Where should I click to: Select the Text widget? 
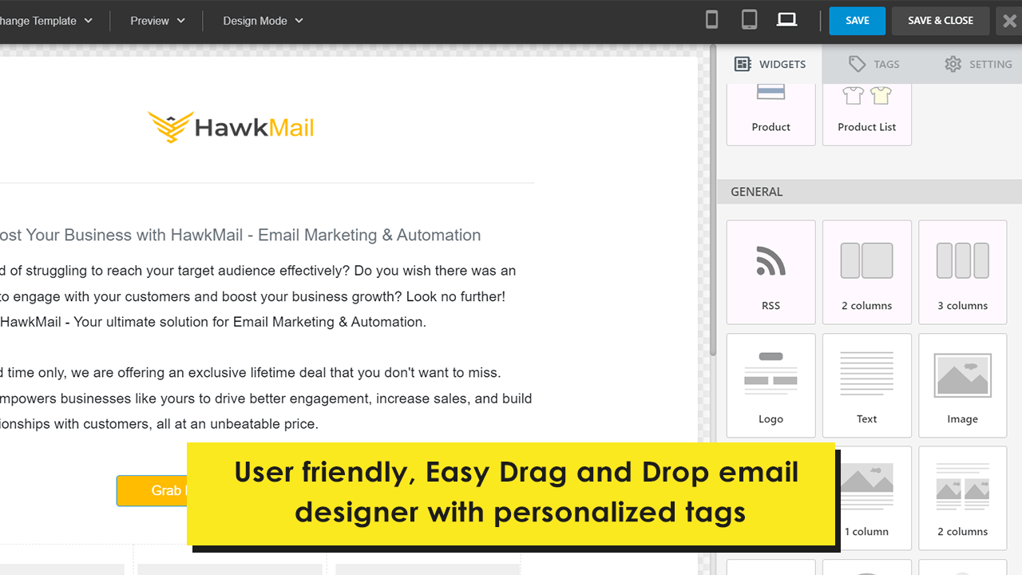click(867, 386)
